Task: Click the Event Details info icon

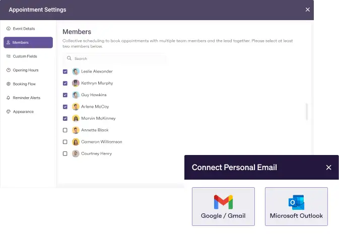Action: (9, 29)
